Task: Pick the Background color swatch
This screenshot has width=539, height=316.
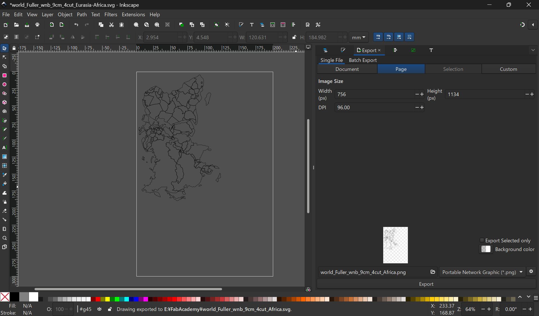Action: [x=486, y=249]
